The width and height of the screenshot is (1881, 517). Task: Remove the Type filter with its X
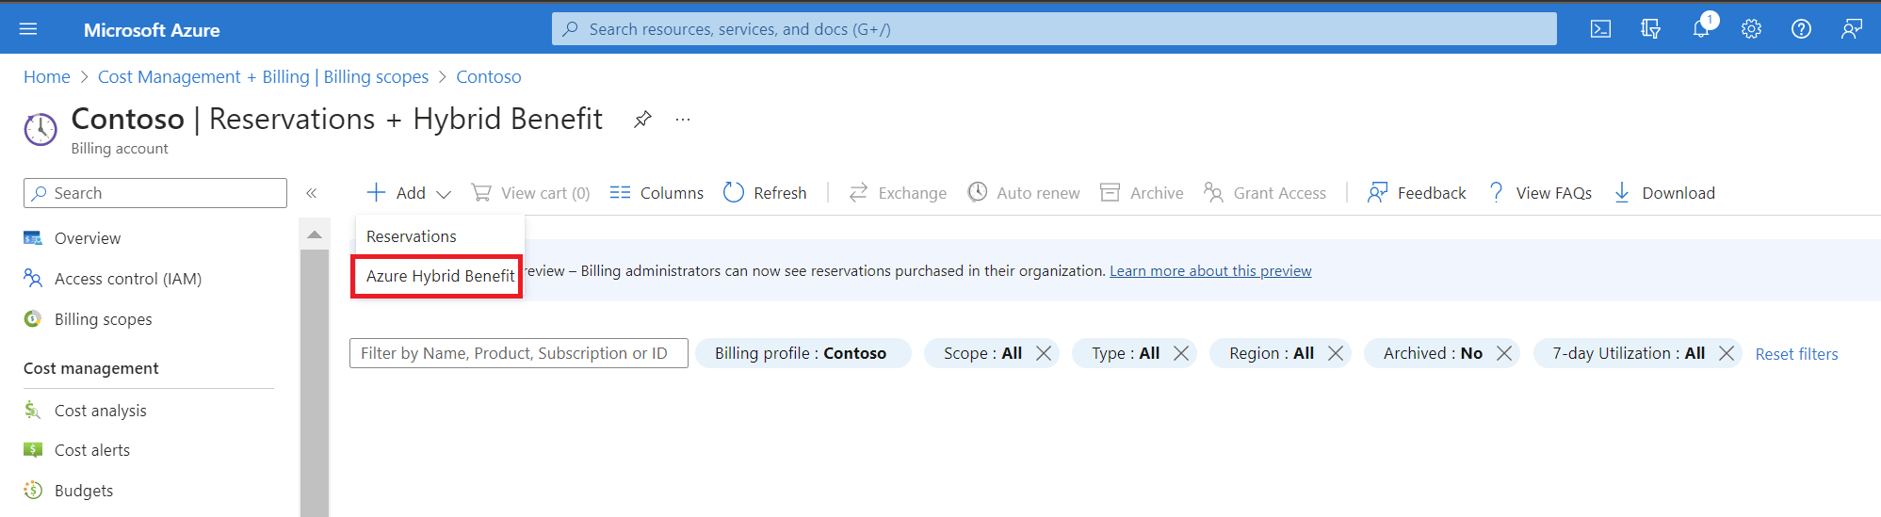click(x=1181, y=353)
